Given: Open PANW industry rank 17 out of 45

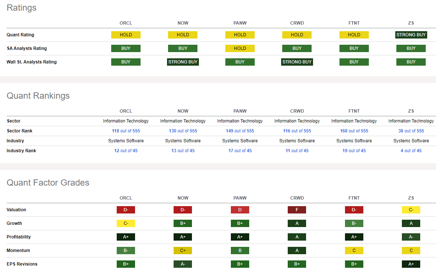Looking at the screenshot, I should click(x=240, y=151).
